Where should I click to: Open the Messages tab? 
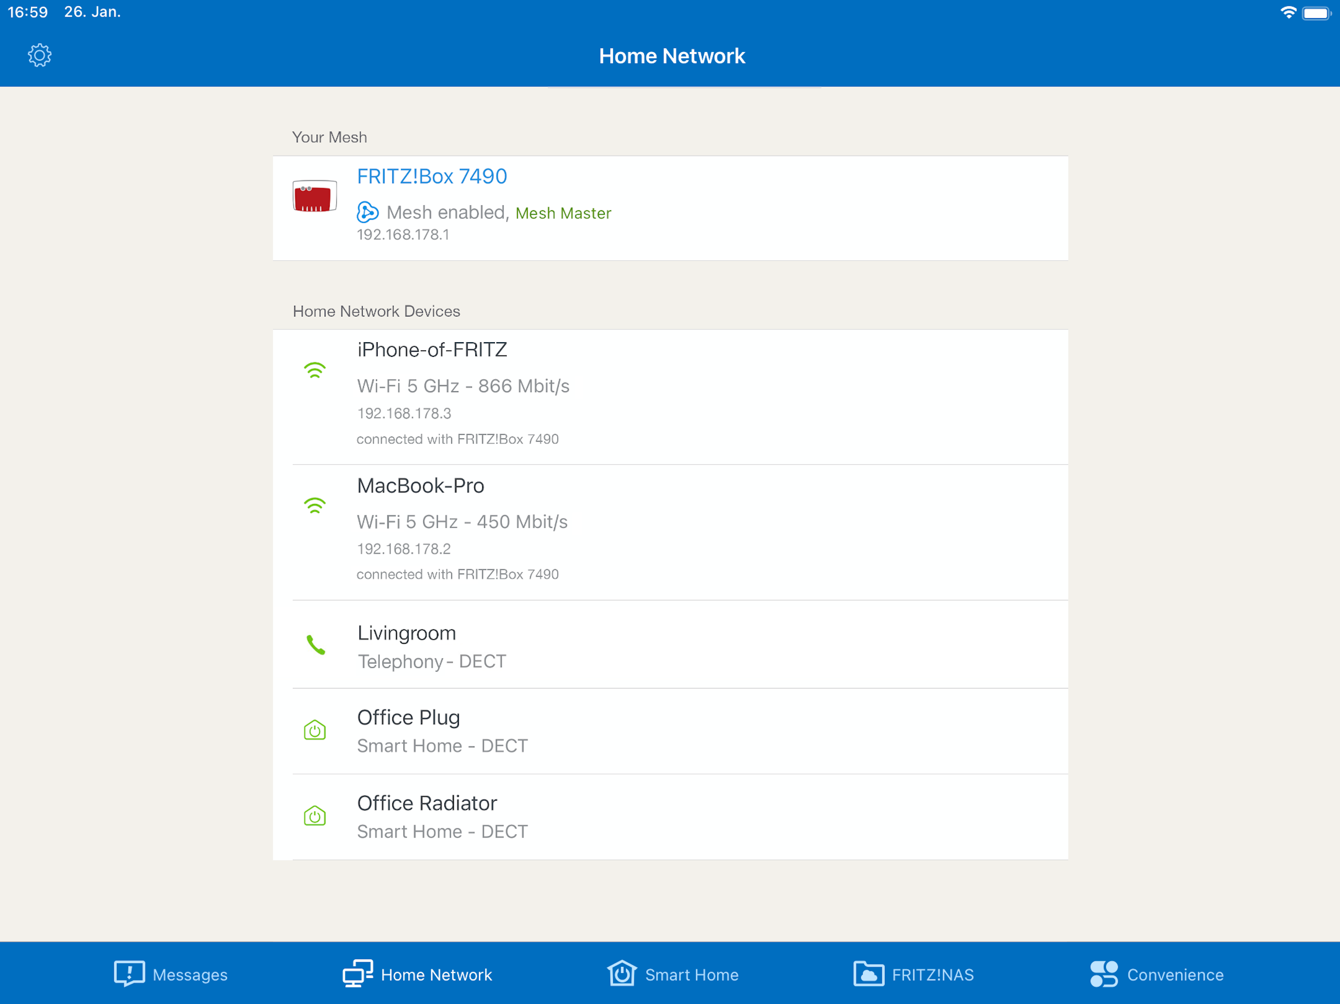point(171,974)
